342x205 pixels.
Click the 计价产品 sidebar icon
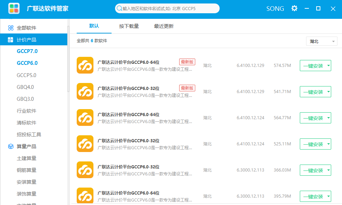click(10, 40)
